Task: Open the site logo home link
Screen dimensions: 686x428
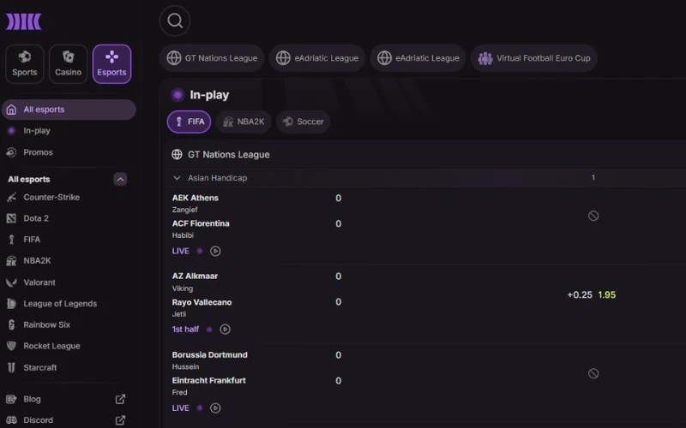Action: tap(24, 21)
